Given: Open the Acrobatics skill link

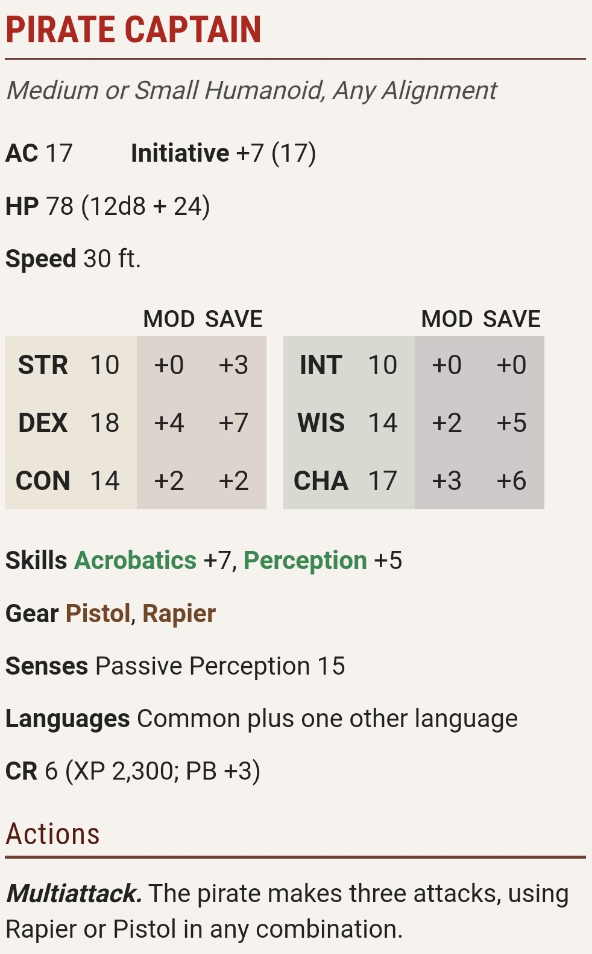Looking at the screenshot, I should (135, 561).
